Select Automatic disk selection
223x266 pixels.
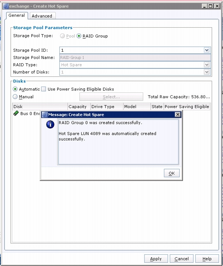coord(15,89)
